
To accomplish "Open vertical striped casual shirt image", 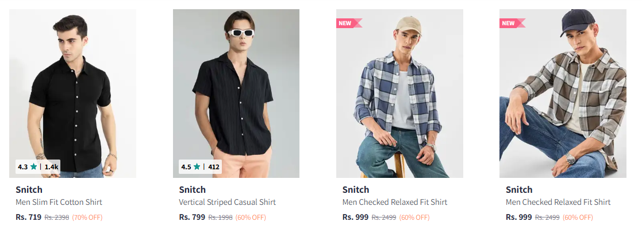I will pos(236,92).
